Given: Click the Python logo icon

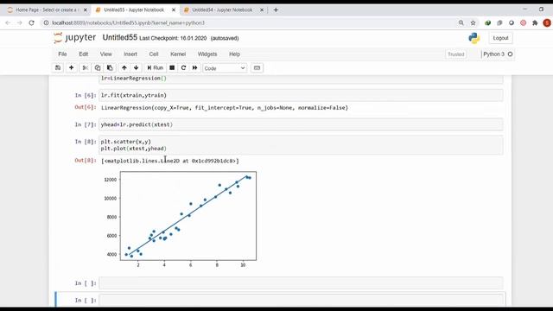Looking at the screenshot, I should (x=474, y=38).
